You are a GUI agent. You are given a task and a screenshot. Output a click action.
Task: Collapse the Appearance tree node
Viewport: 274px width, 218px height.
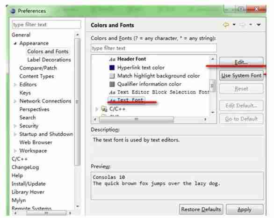15,44
